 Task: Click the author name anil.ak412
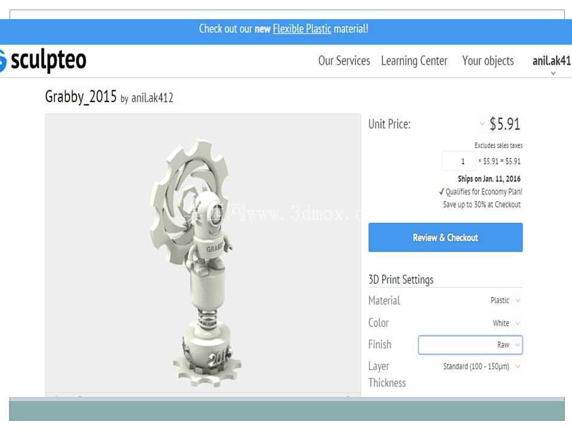(152, 97)
